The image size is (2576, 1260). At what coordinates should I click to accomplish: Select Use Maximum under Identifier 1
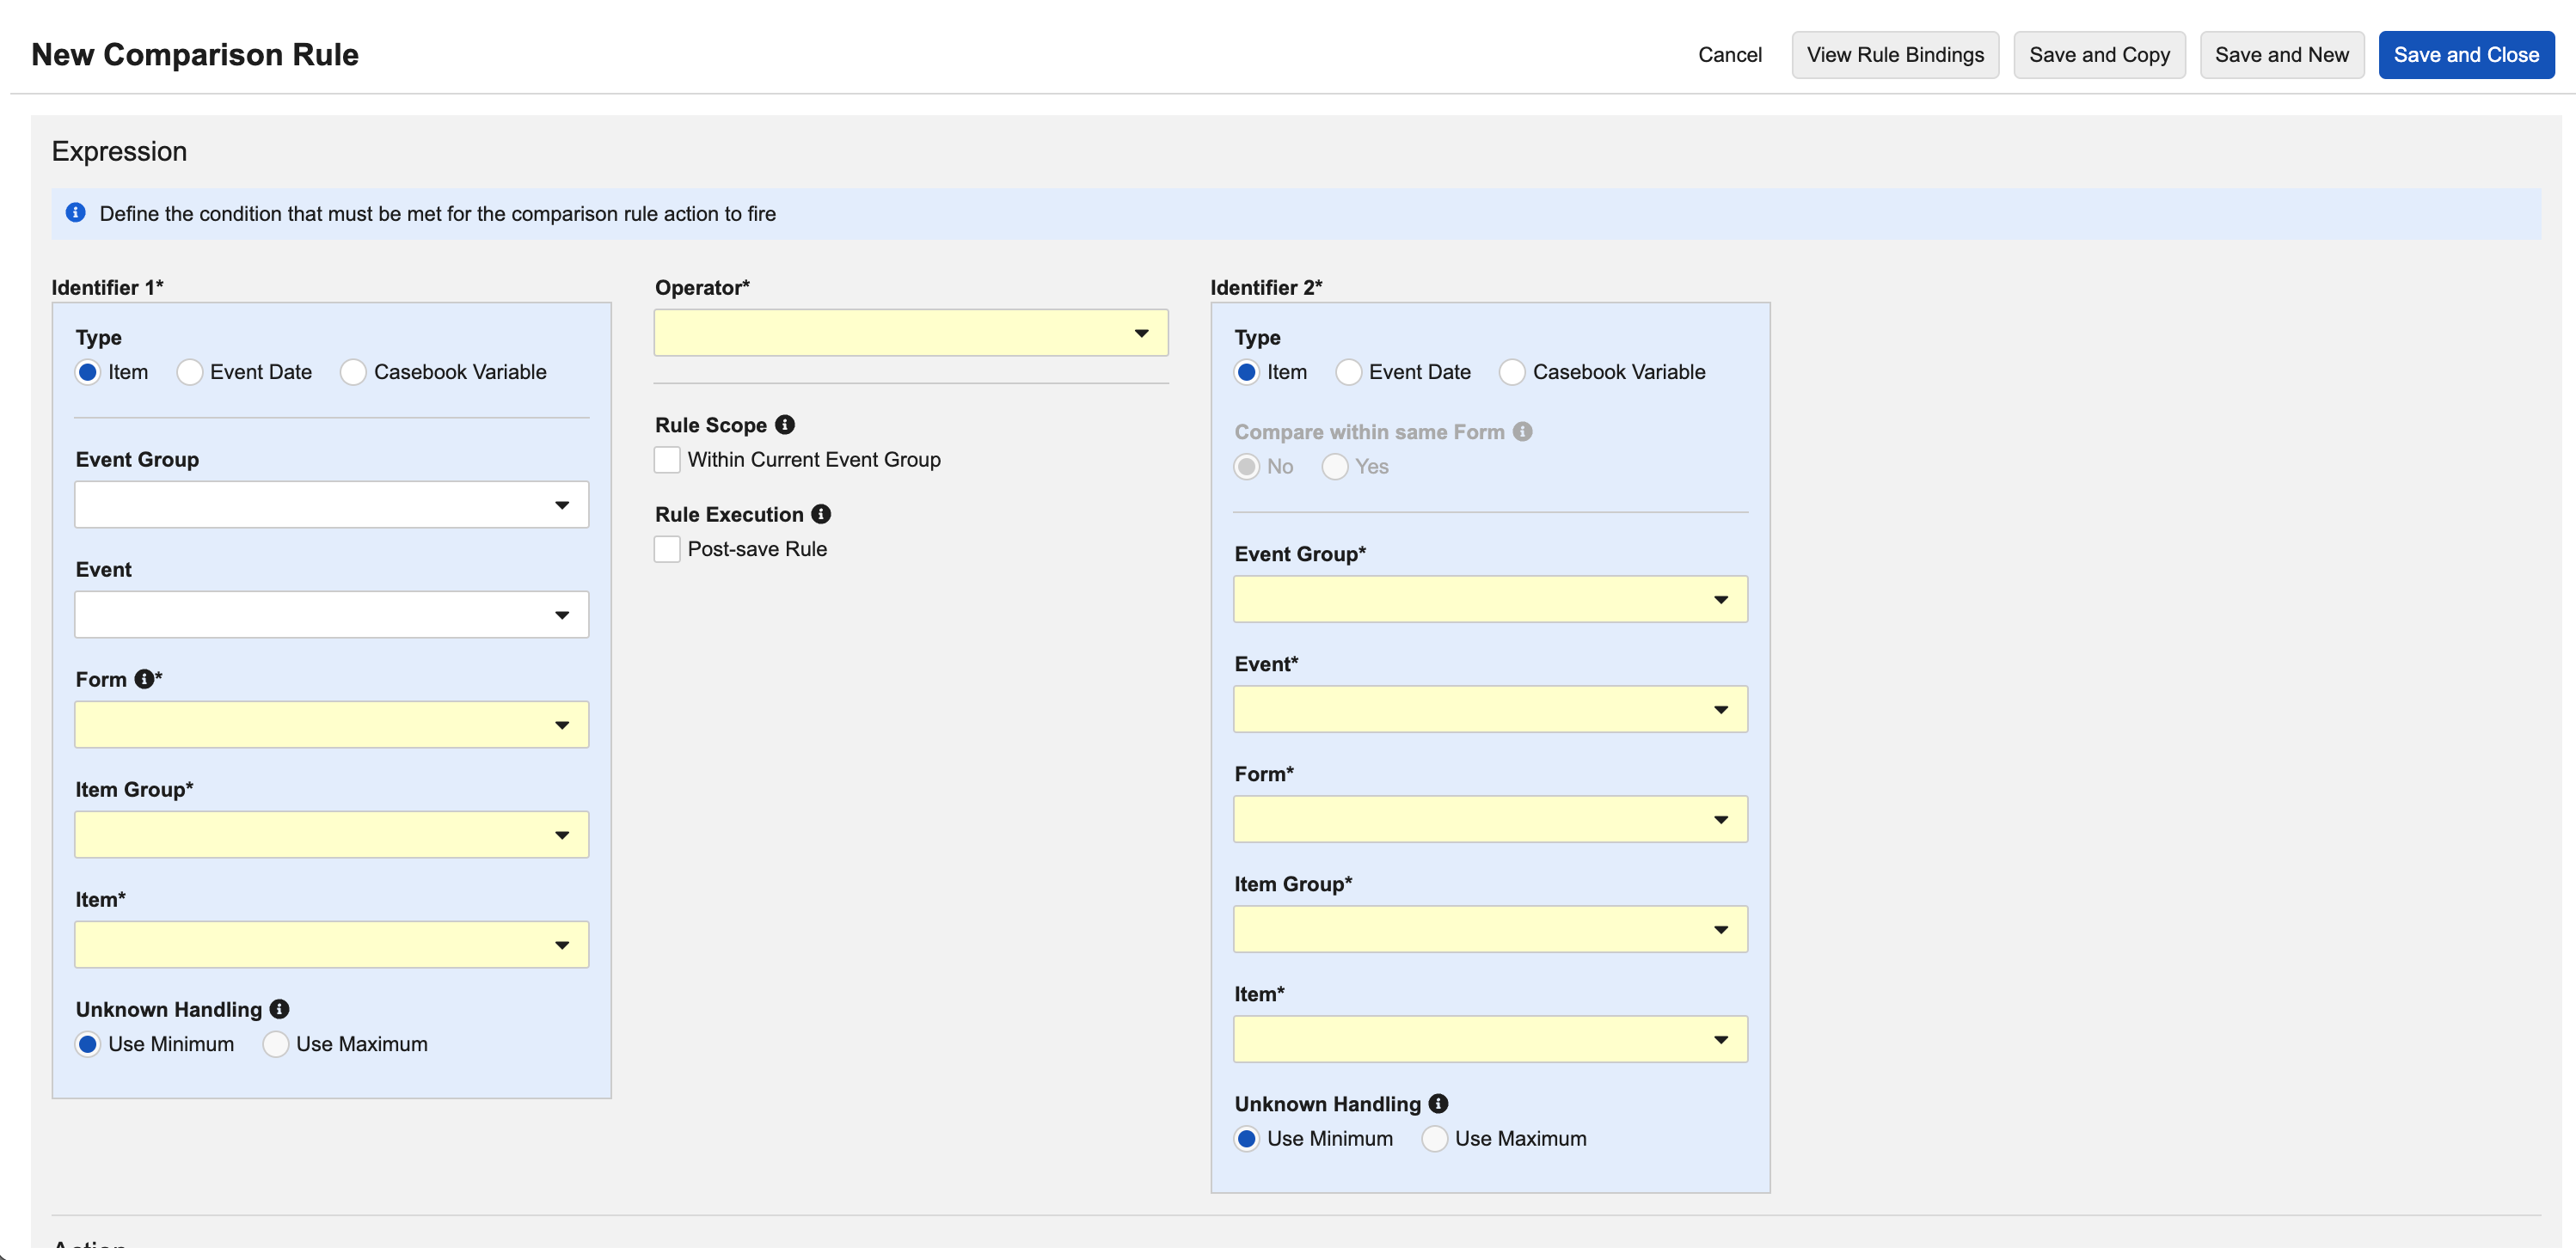tap(276, 1044)
